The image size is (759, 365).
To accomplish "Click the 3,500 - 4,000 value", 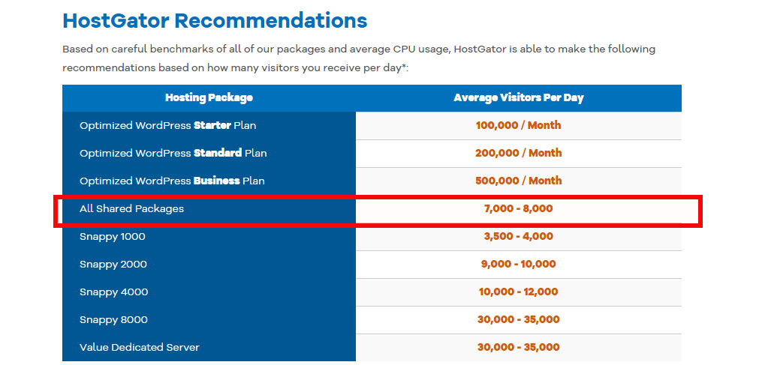I will point(519,236).
